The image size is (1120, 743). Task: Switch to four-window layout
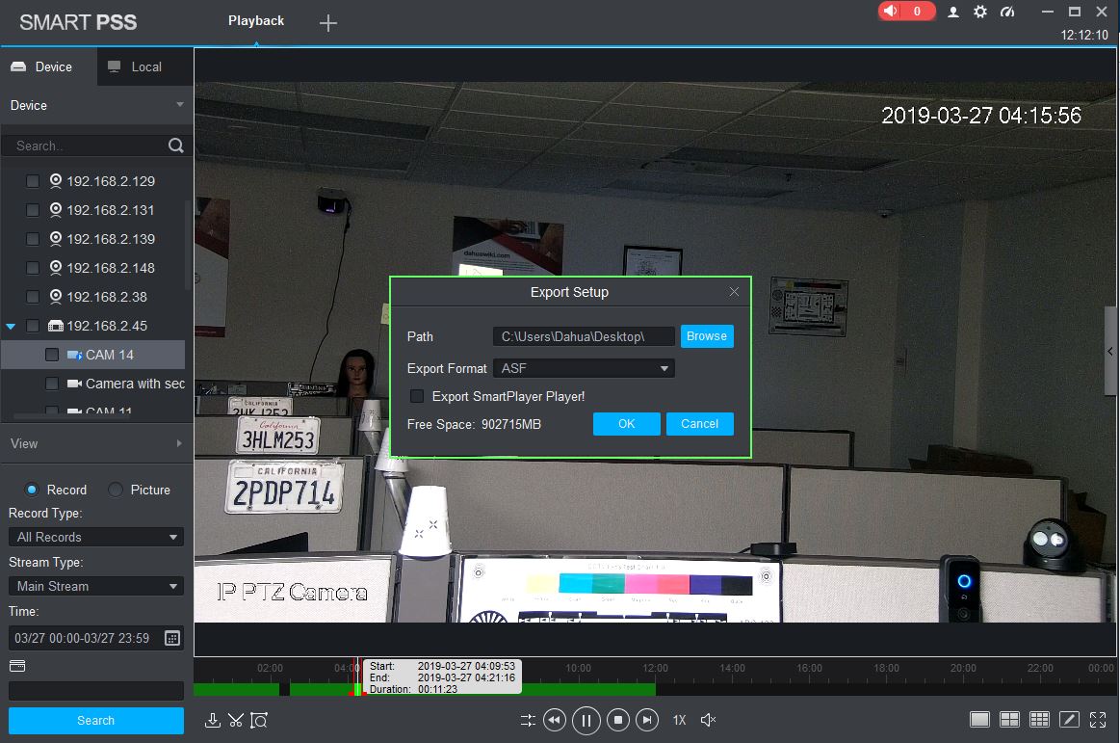[x=1010, y=720]
